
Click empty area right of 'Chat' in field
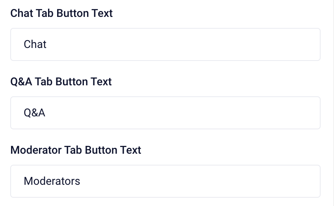[183, 44]
